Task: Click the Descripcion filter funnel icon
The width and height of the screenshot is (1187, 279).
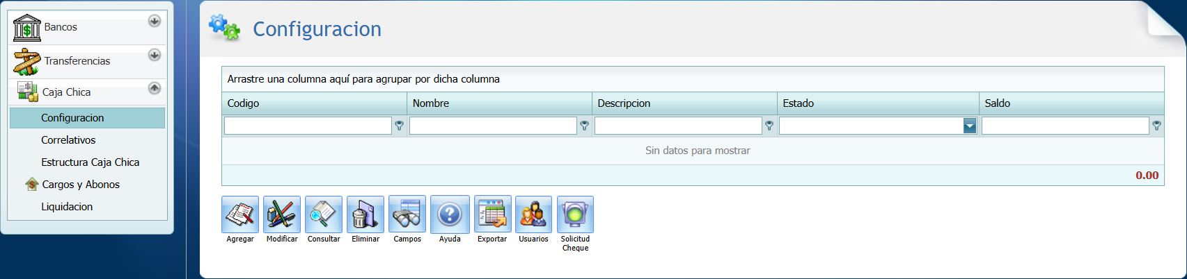Action: click(769, 126)
